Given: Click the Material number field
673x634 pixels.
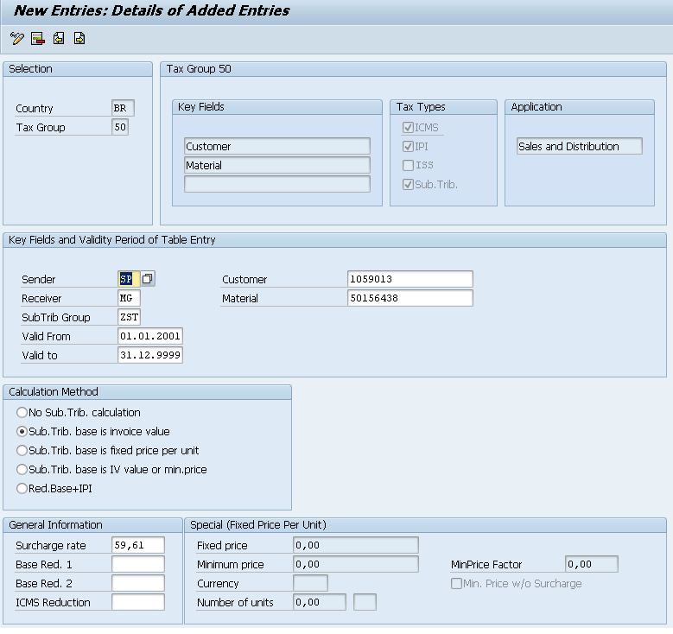Looking at the screenshot, I should click(410, 298).
